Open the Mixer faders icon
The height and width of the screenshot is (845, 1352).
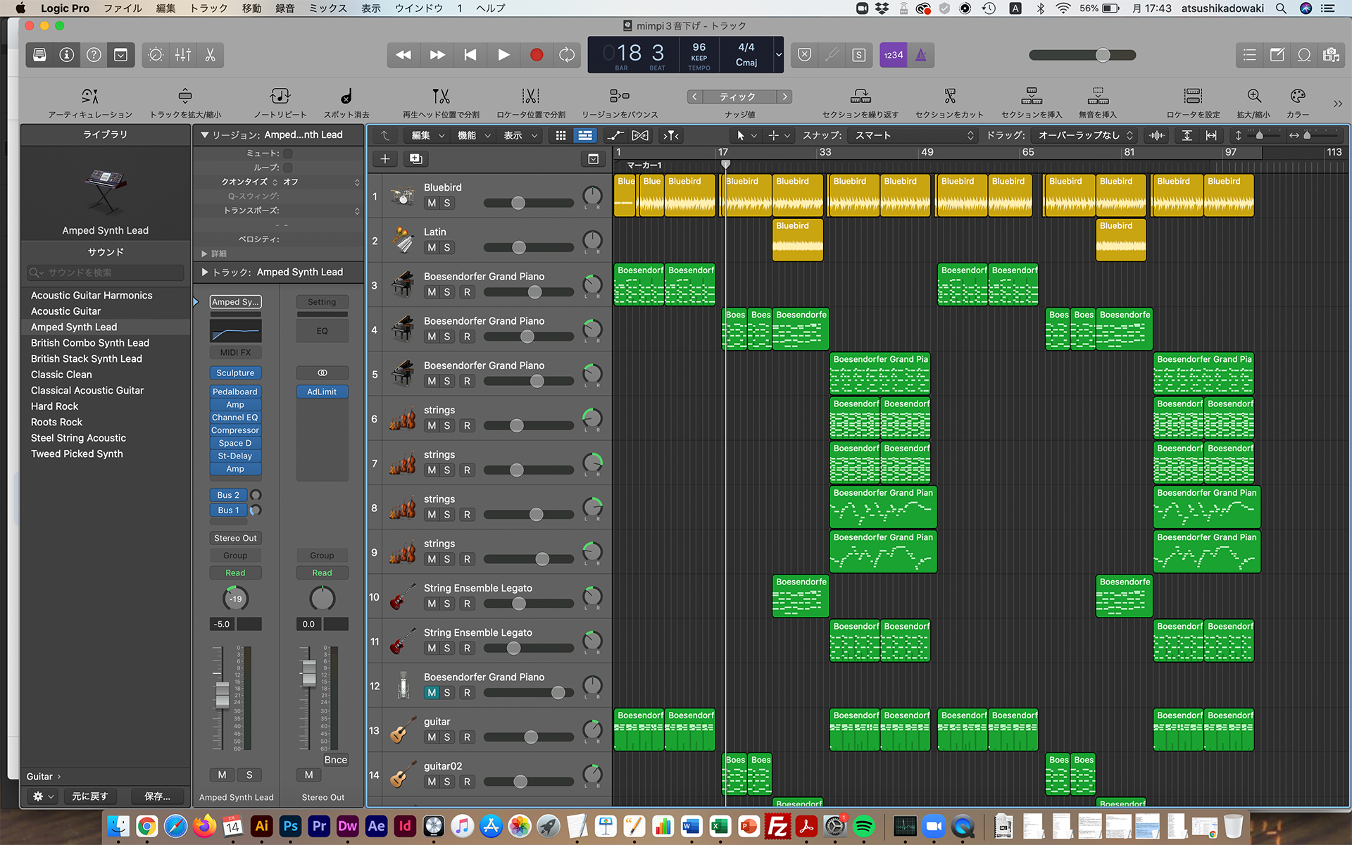coord(183,55)
